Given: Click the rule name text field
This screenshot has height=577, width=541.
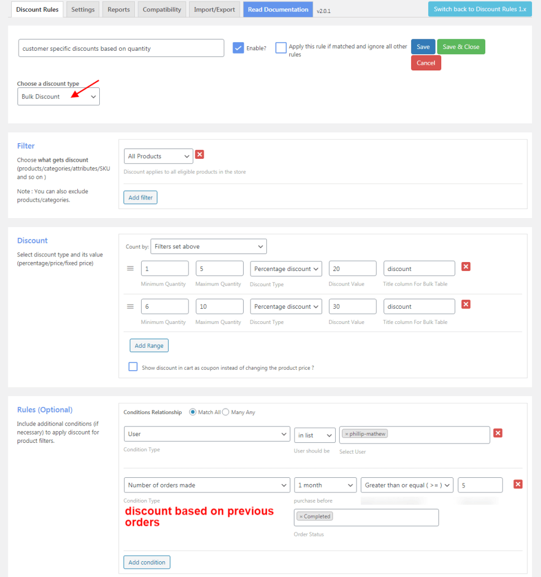Looking at the screenshot, I should (x=121, y=48).
